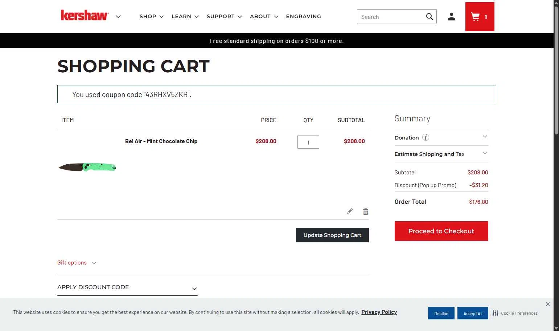Click Proceed to Checkout
This screenshot has width=559, height=331.
pos(441,231)
